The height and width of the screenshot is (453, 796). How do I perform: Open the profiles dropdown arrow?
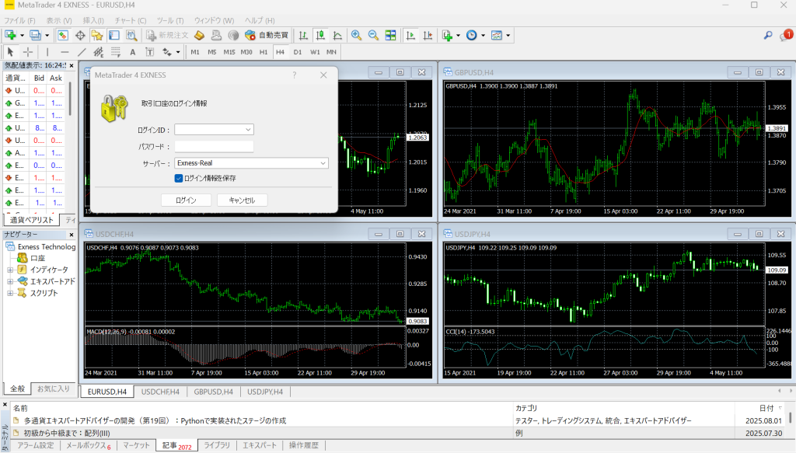coord(47,36)
